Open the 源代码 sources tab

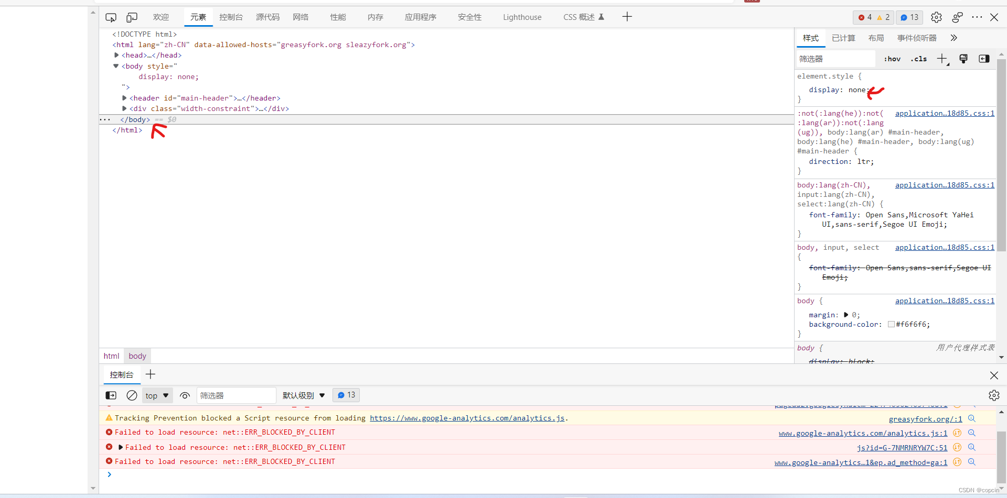click(x=267, y=17)
